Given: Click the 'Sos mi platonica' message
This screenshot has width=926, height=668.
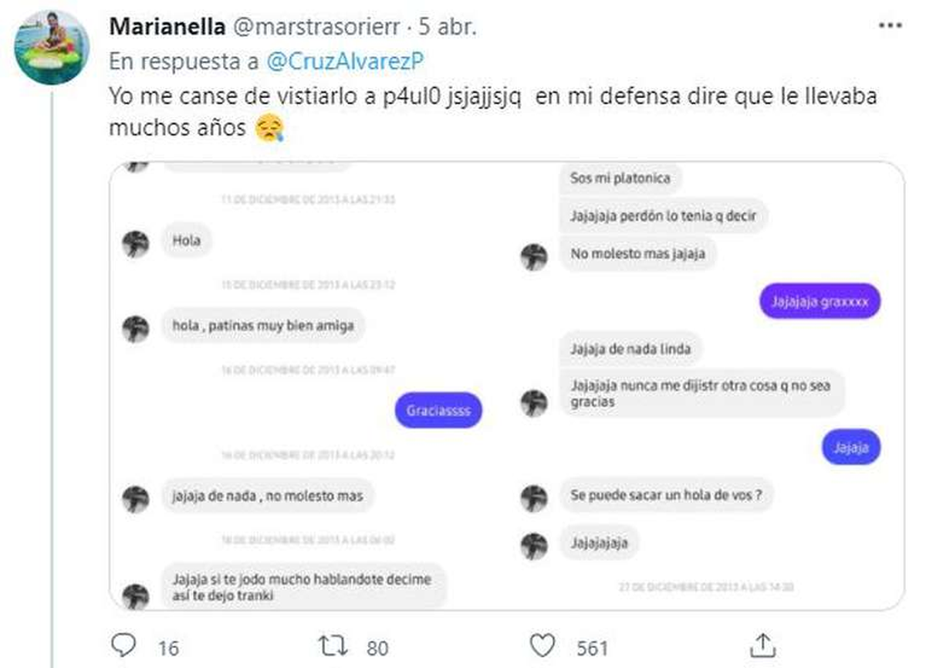Looking at the screenshot, I should (620, 178).
